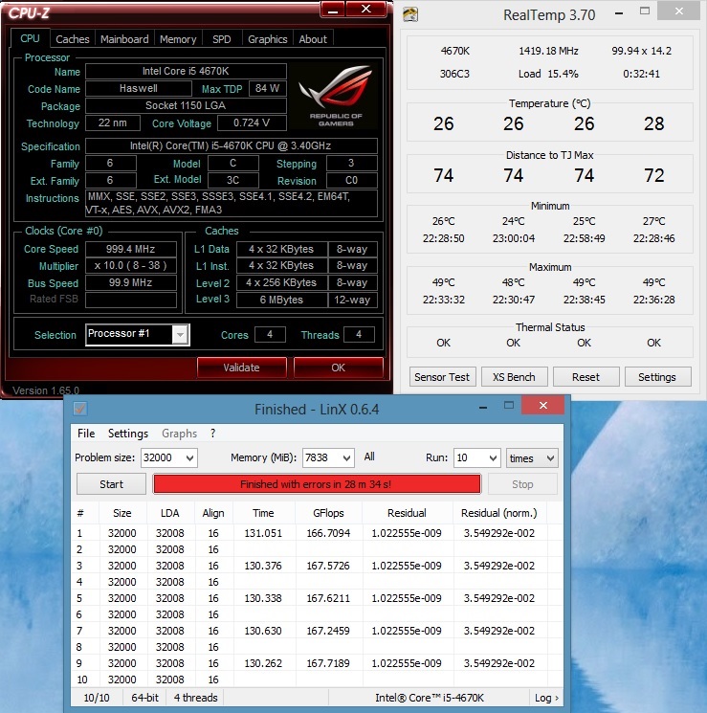Open the Memory tab in CPU-Z

click(178, 39)
